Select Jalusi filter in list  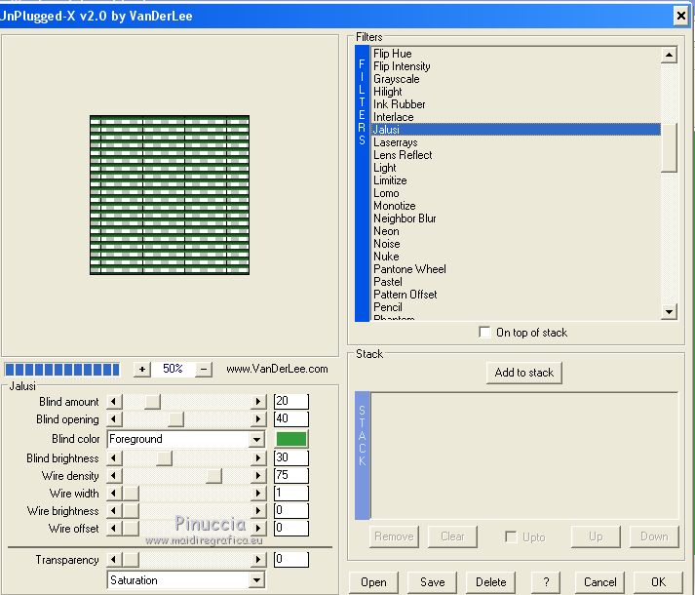[x=516, y=130]
